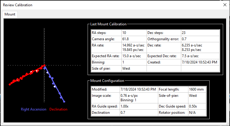
Task: Click the Binning value 1 in calibration table
Action: (134, 62)
